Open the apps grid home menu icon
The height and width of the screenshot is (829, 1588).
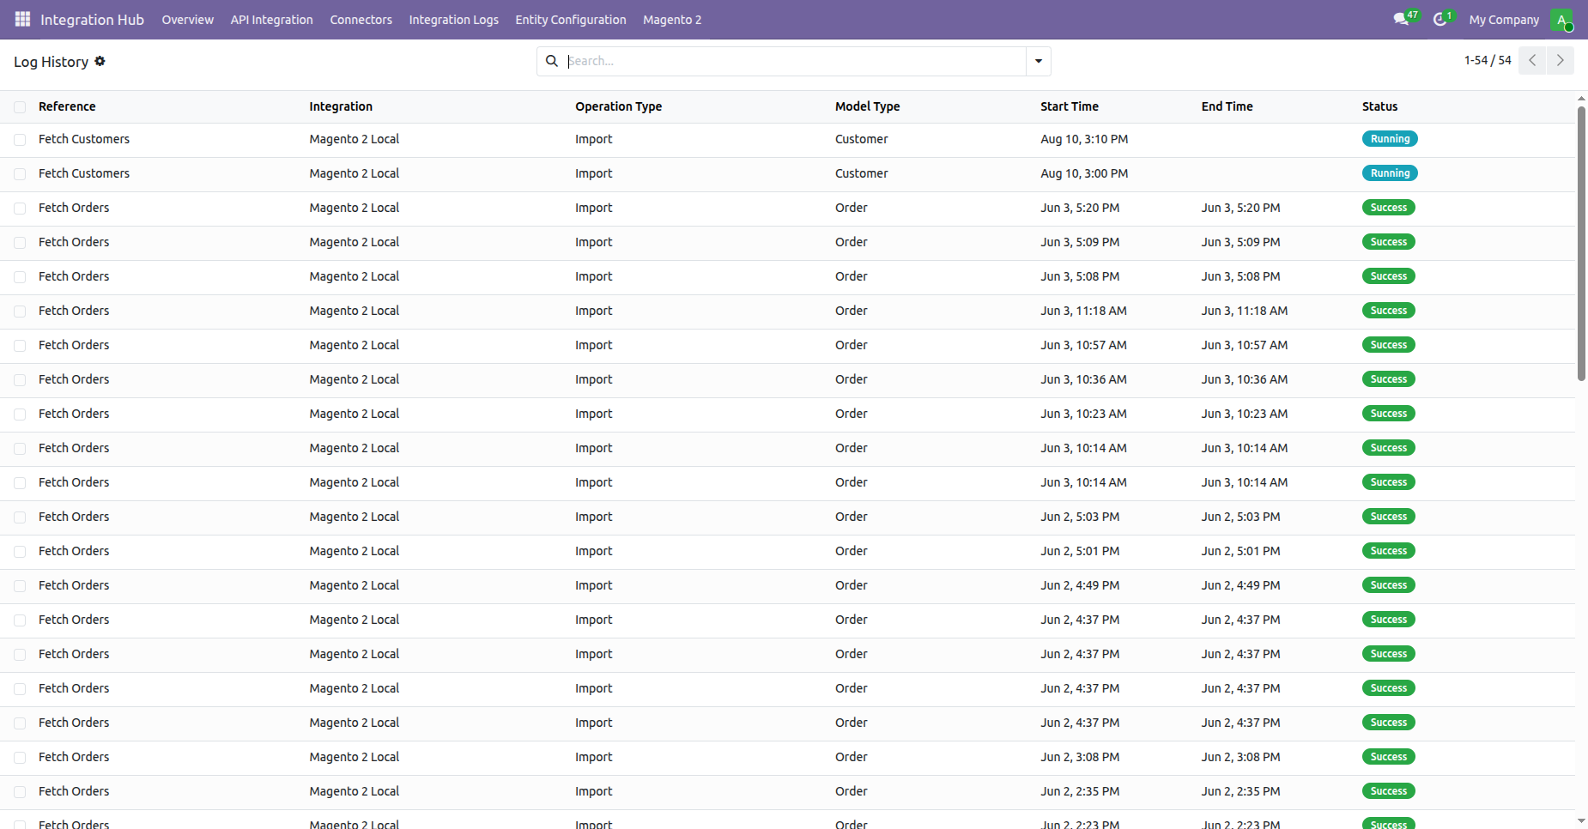23,19
